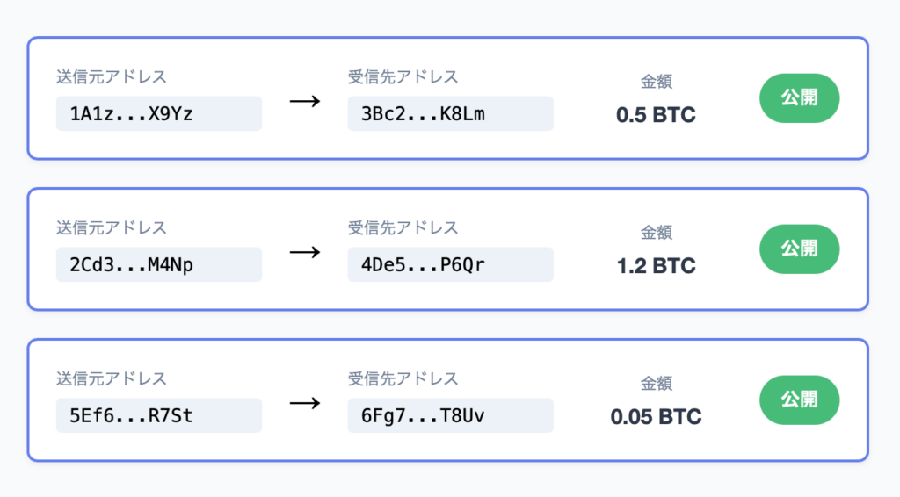The image size is (900, 497).
Task: Click the 金額 label above 1.2 BTC
Action: (x=656, y=233)
